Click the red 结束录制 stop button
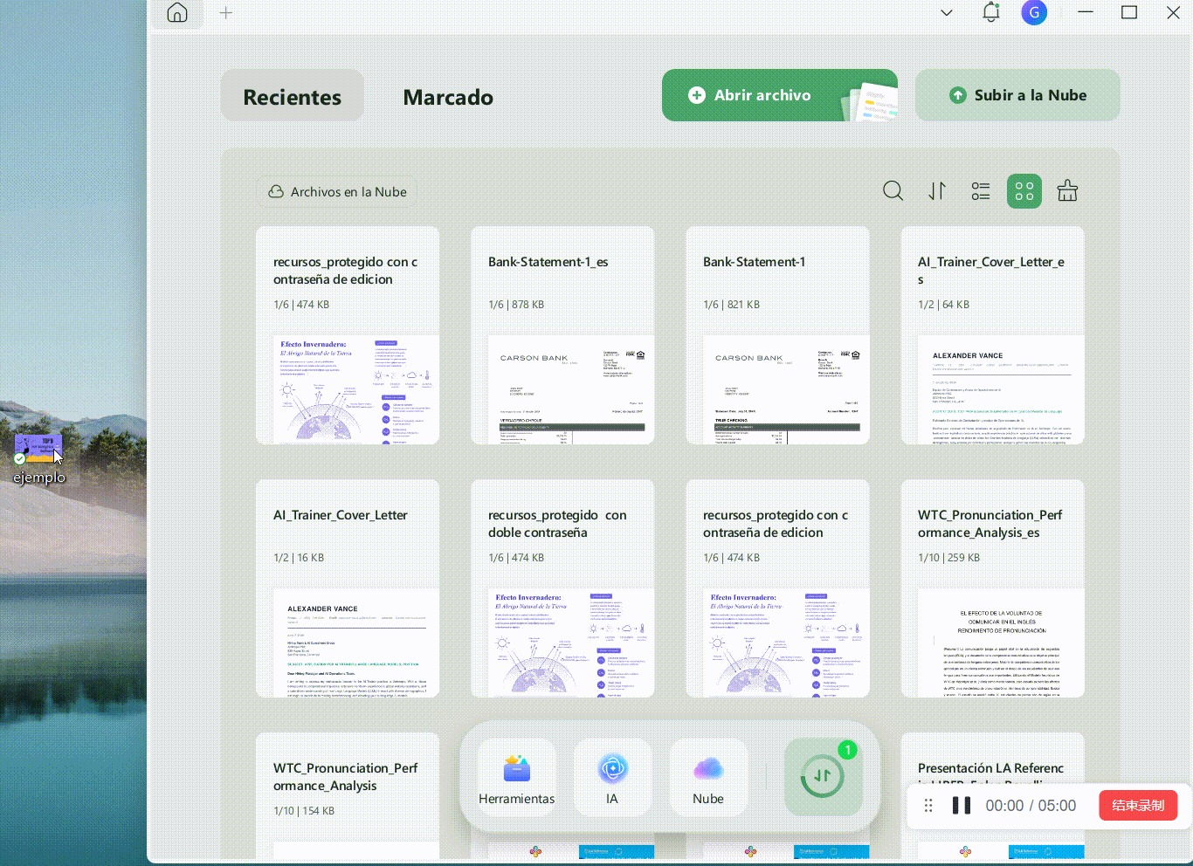Image resolution: width=1193 pixels, height=866 pixels. [x=1138, y=806]
